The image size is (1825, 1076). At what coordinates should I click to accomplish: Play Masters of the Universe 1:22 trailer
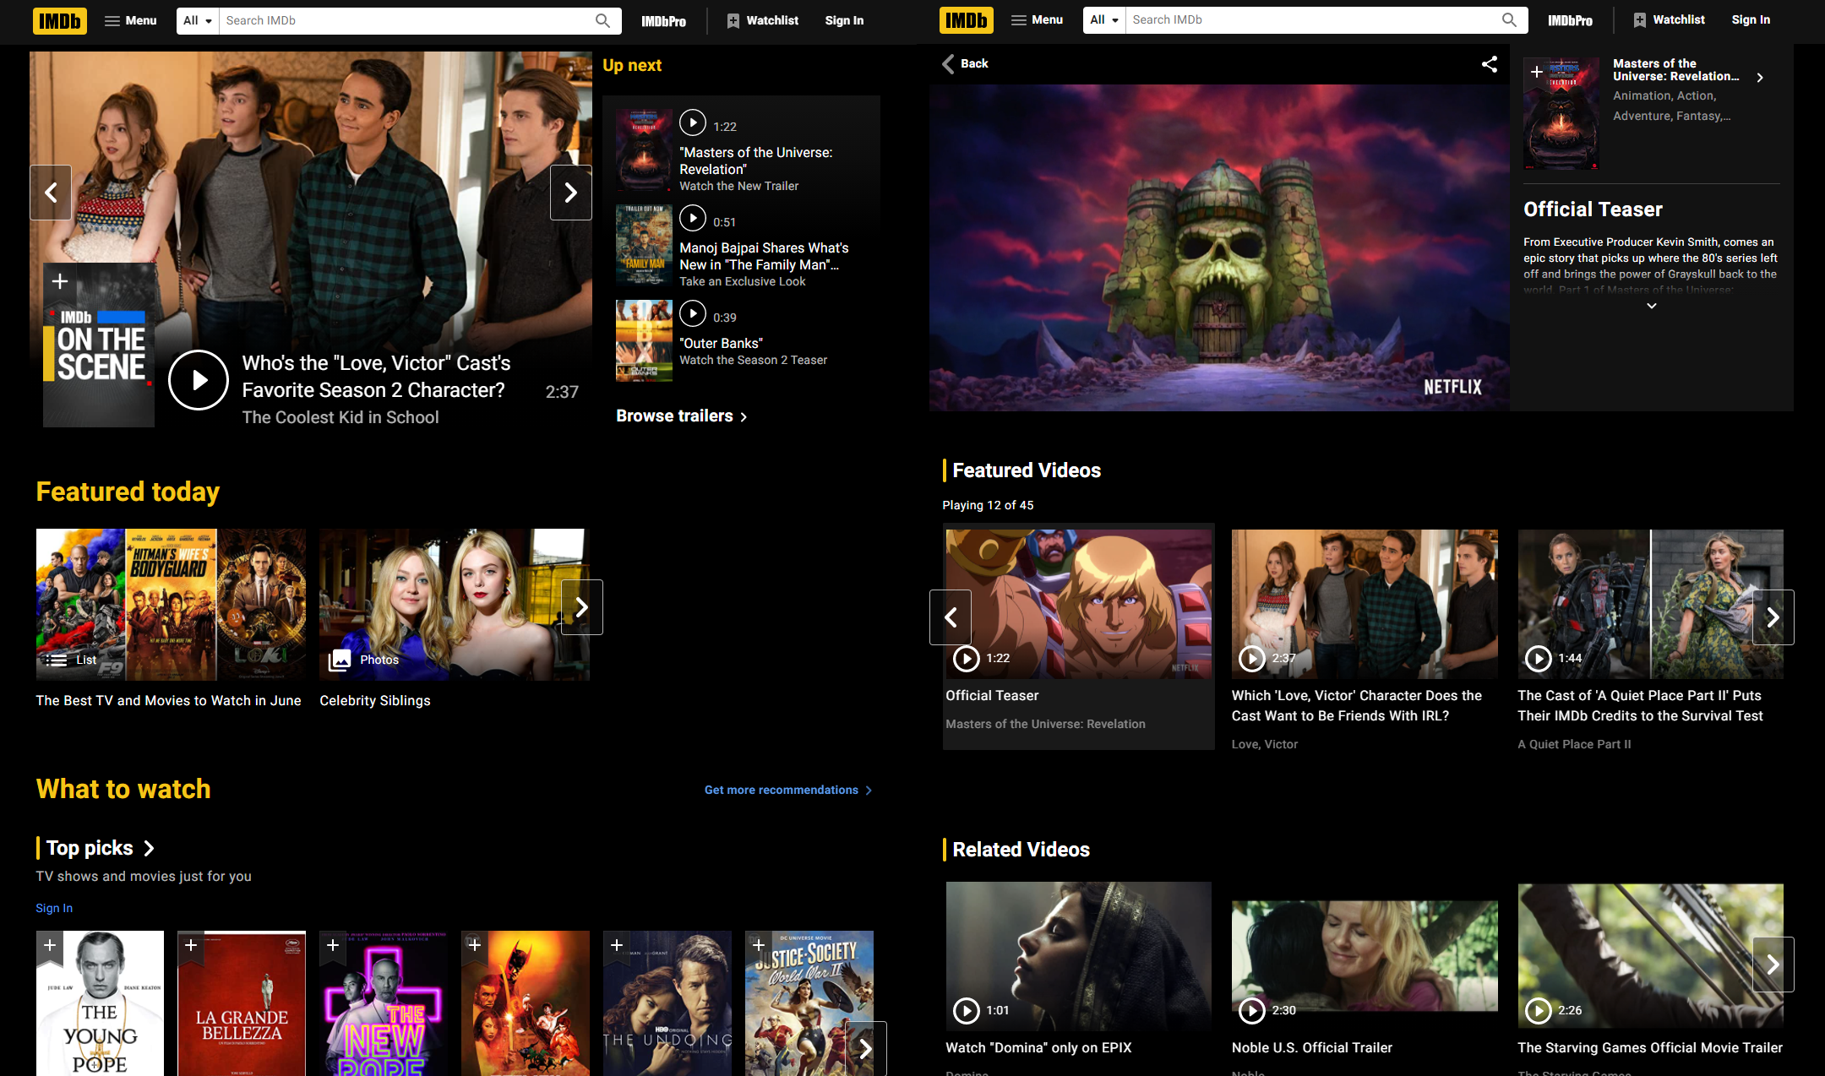click(692, 123)
